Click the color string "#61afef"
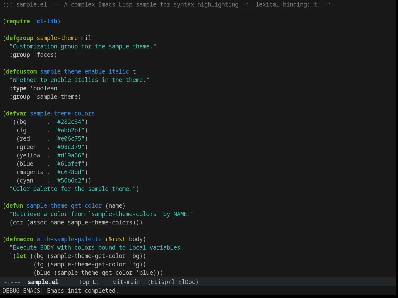 [x=69, y=164]
